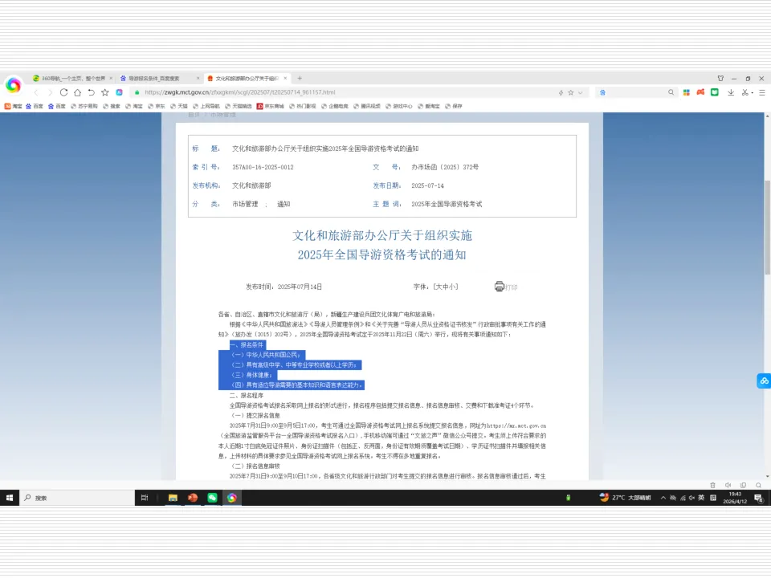Open File Explorer from the taskbar

point(172,498)
